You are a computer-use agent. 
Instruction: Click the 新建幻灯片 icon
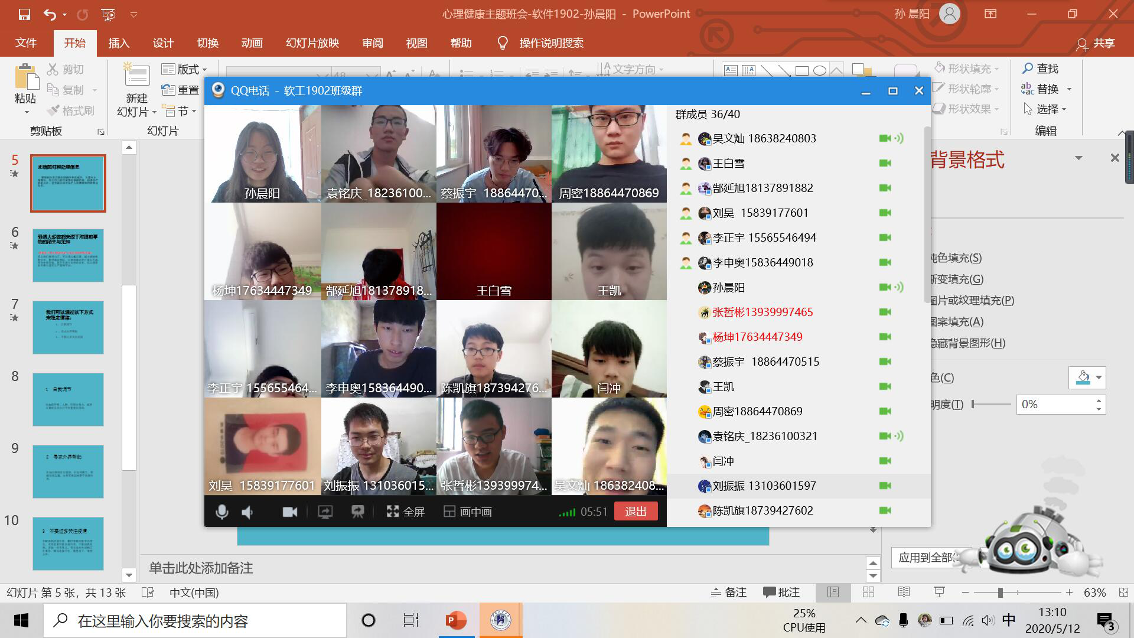tap(136, 76)
